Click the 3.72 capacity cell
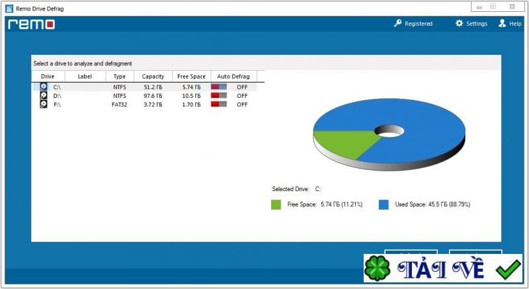529x289 pixels. 153,104
